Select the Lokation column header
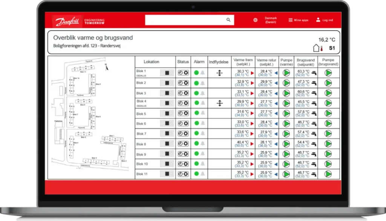 [152, 61]
